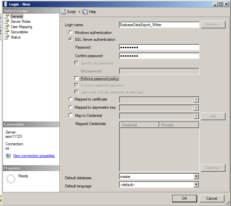Tick the Specify old password checkbox

(76, 63)
